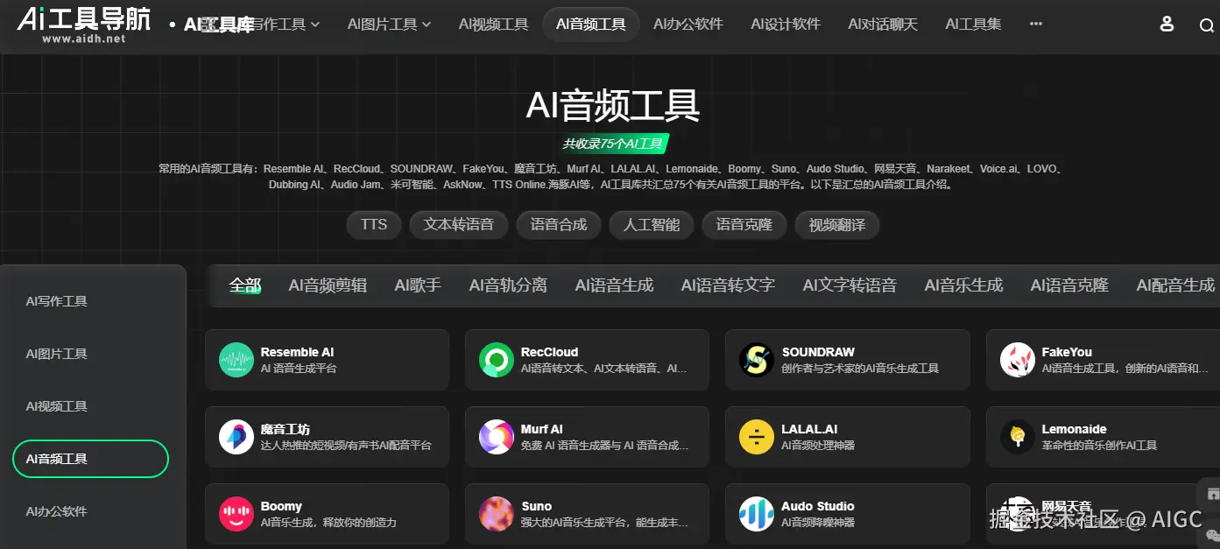This screenshot has height=549, width=1220.
Task: Switch to the AI语音克隆 tab
Action: [x=1069, y=285]
